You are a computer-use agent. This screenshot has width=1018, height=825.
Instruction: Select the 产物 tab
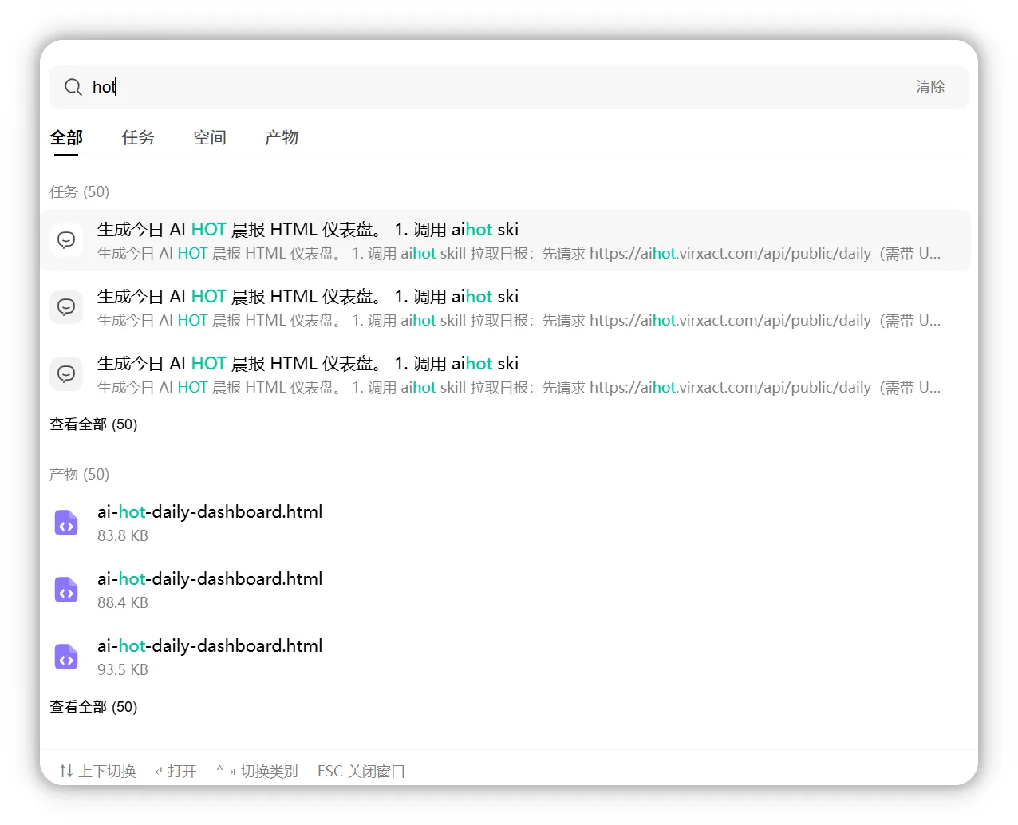point(282,137)
